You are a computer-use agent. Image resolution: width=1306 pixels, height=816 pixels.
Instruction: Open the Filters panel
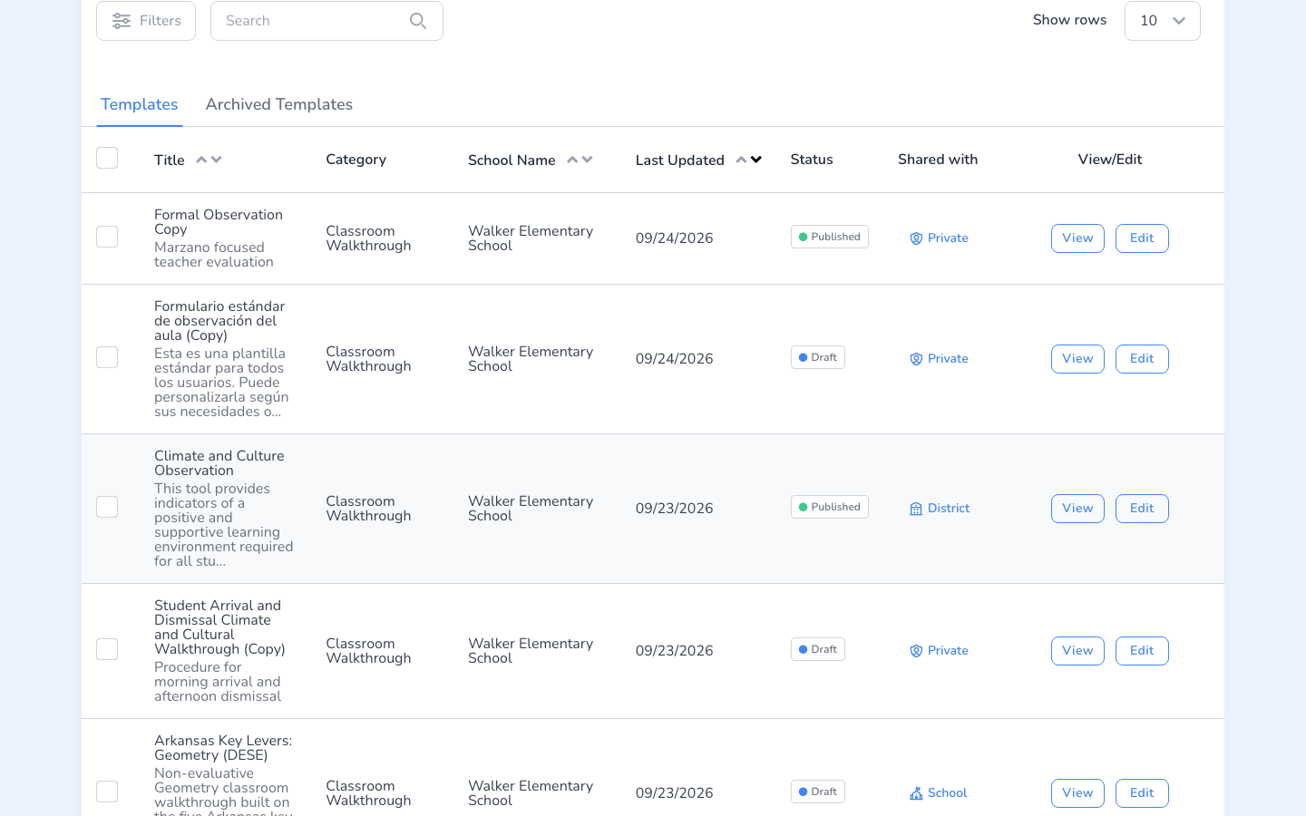coord(146,21)
